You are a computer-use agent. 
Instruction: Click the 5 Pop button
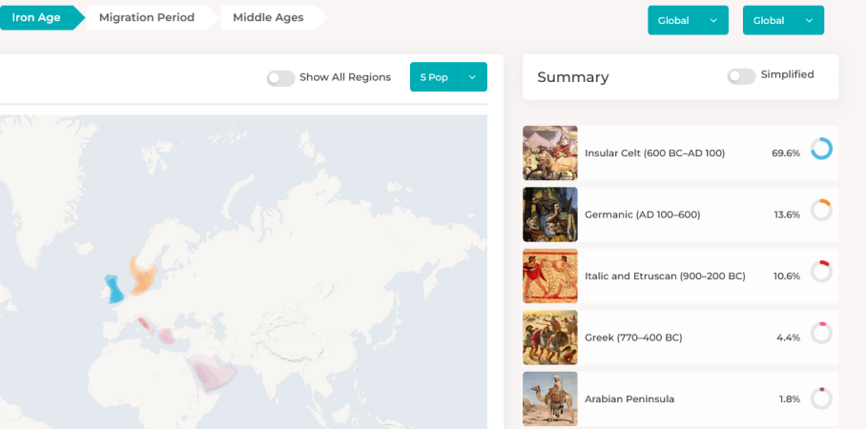point(434,77)
